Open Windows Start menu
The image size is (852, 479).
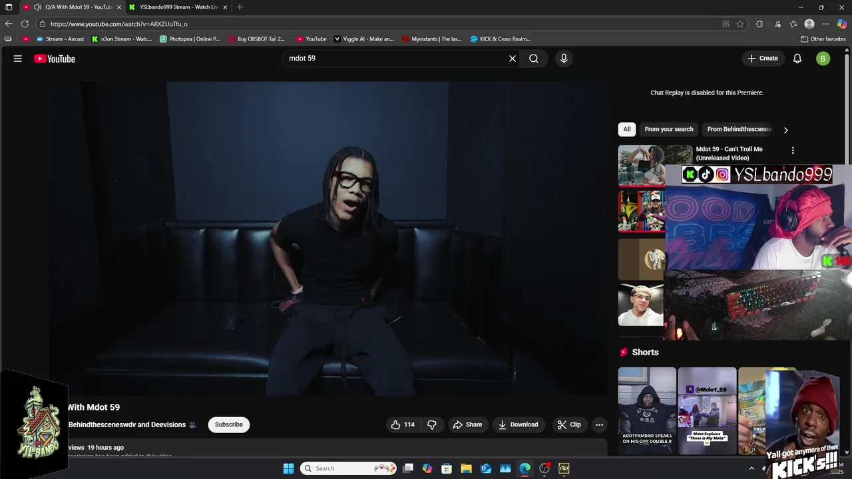pos(288,468)
